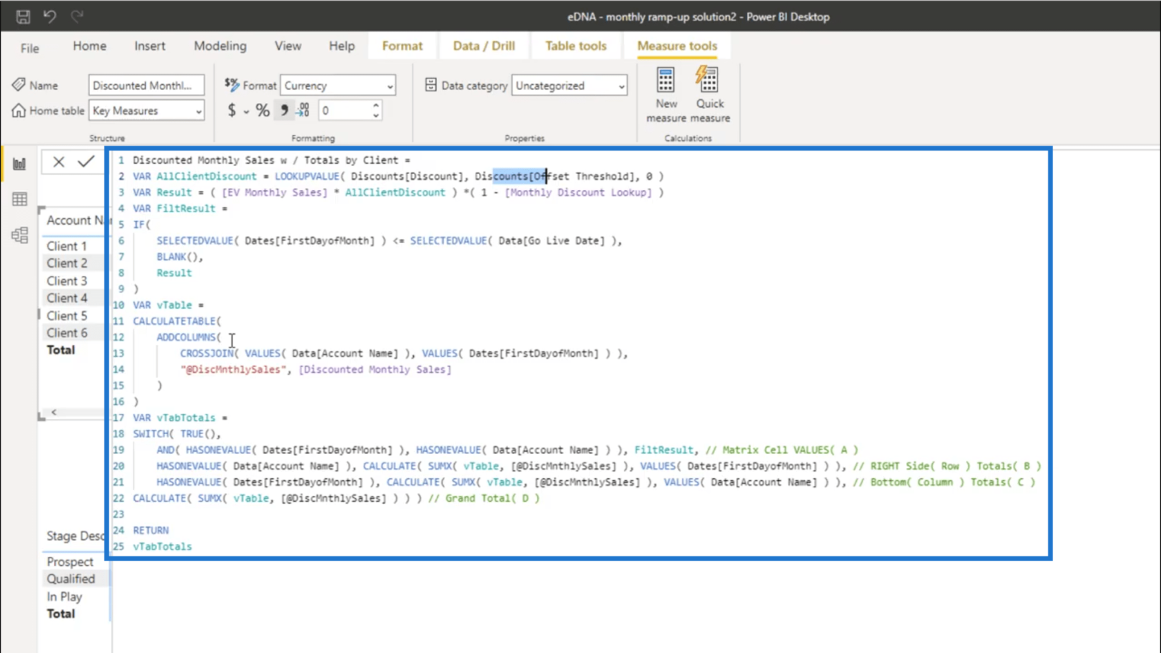Open currency symbol dropdown arrow
The width and height of the screenshot is (1161, 653).
246,111
